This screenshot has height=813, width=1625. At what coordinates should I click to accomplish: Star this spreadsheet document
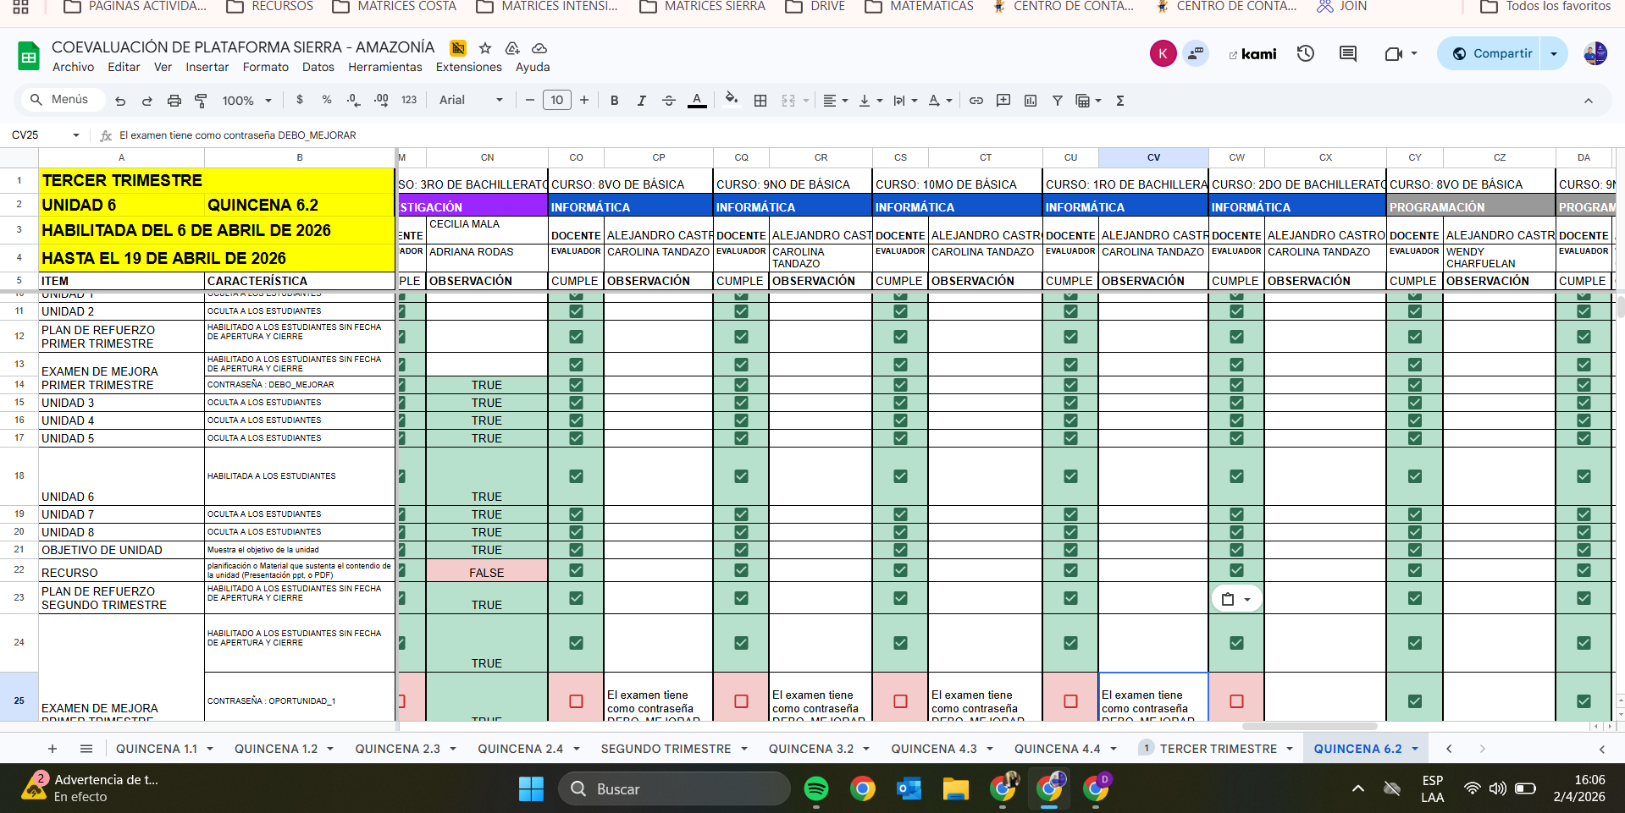click(485, 48)
